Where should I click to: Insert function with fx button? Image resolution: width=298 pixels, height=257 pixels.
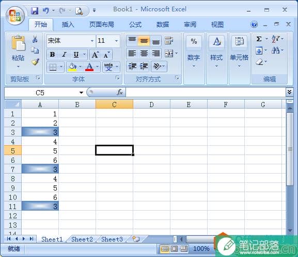click(119, 93)
